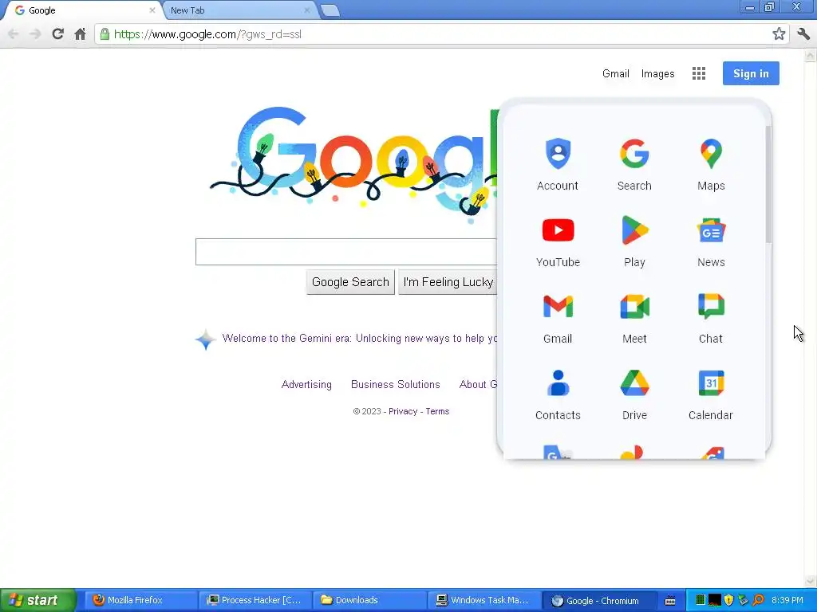The width and height of the screenshot is (817, 612).
Task: Open the Images link
Action: coord(657,74)
